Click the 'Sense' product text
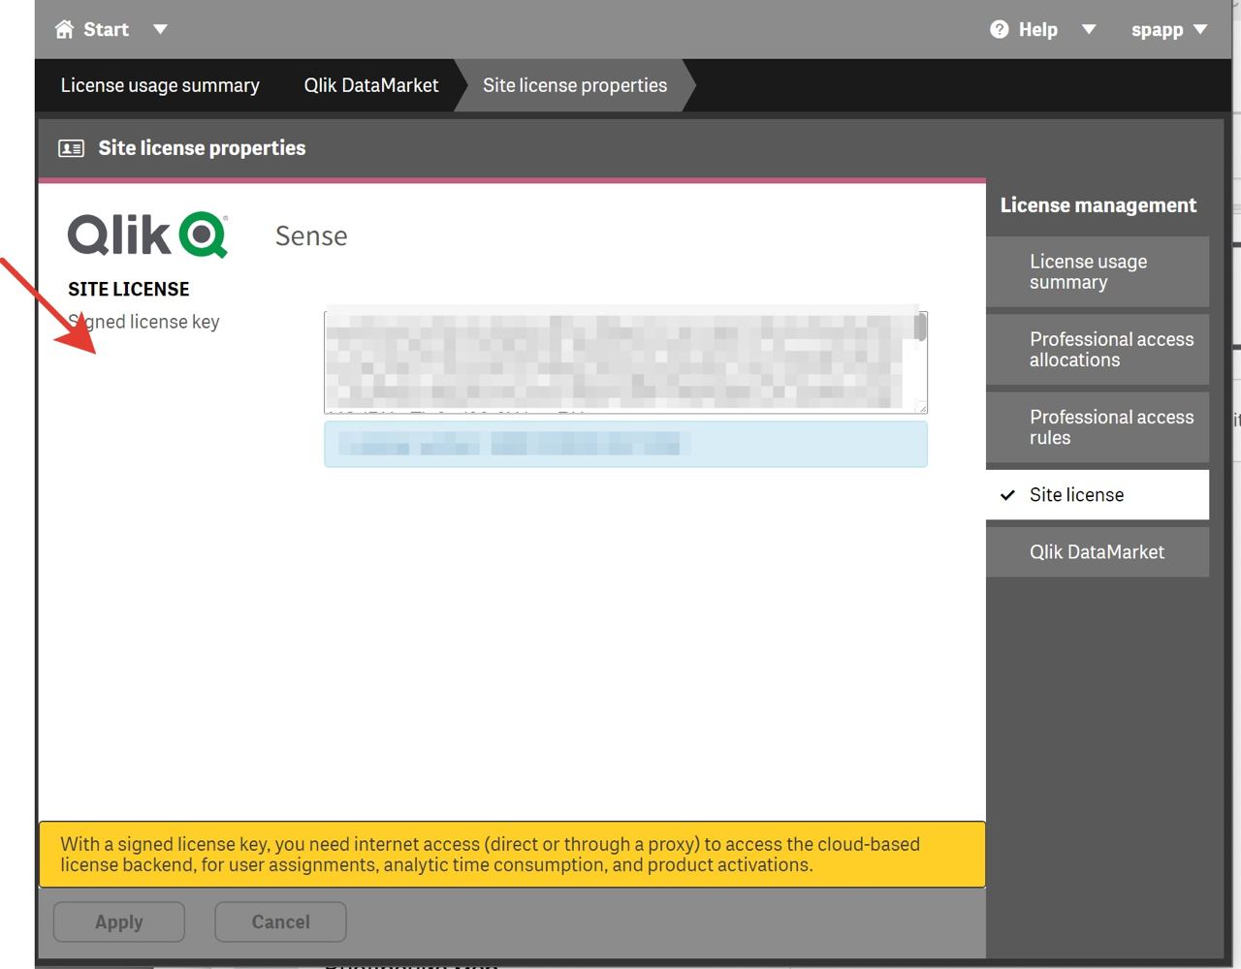The image size is (1241, 969). 311,235
